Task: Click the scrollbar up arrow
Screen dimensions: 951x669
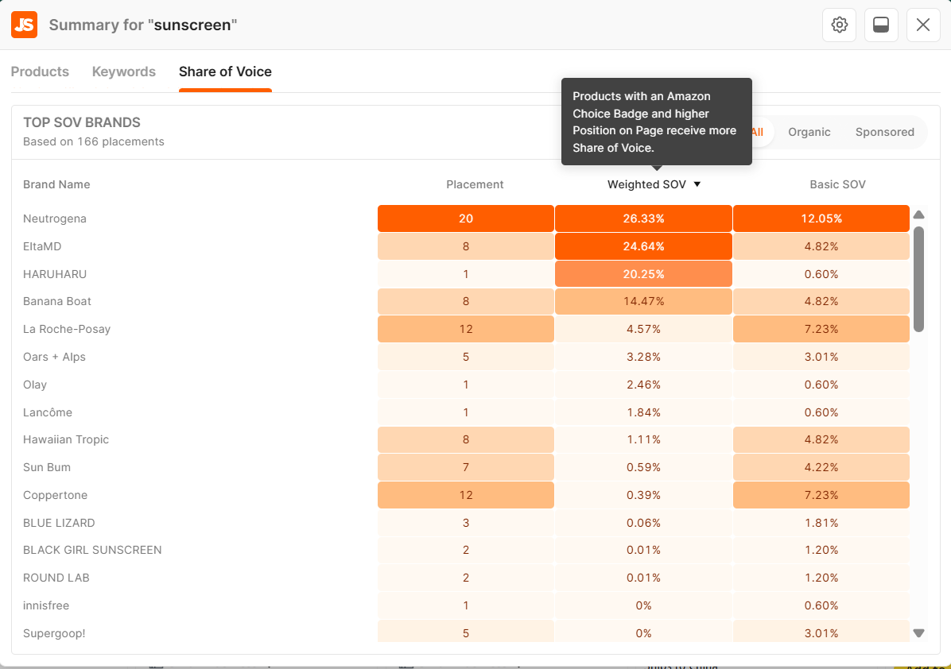Action: pos(918,215)
